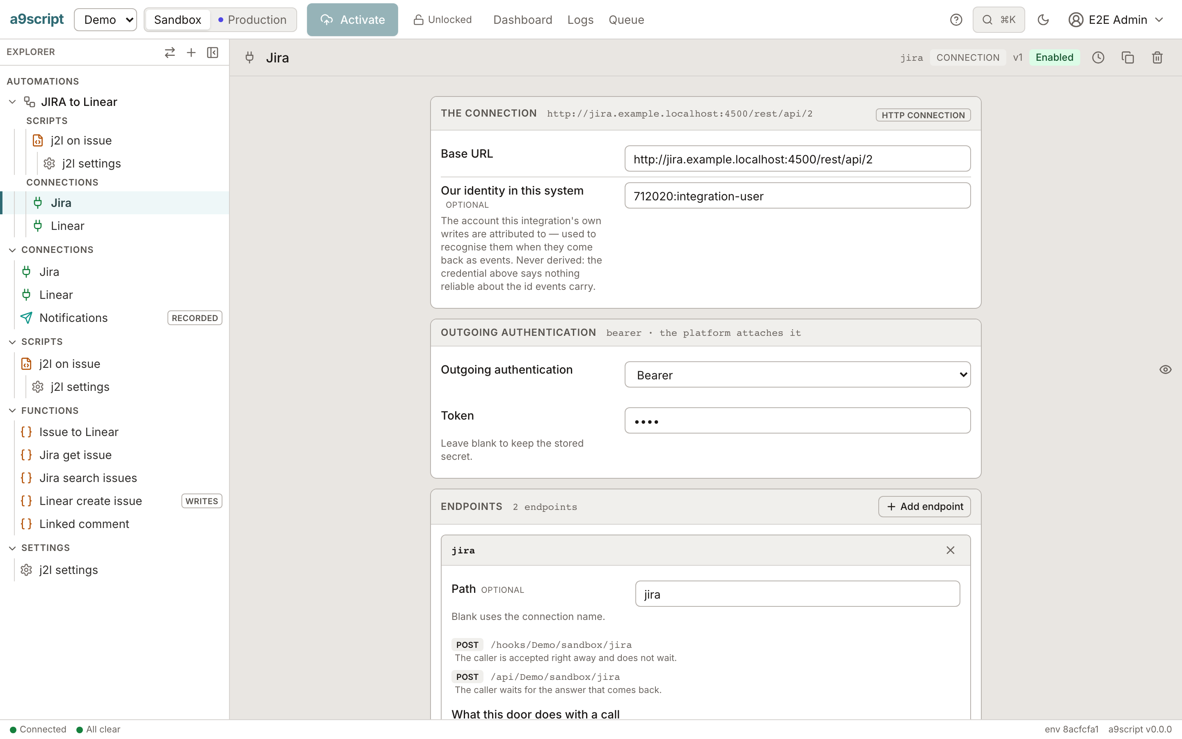Screen dimensions: 1182x739
Task: Remove the jira endpoint with X
Action: point(950,550)
